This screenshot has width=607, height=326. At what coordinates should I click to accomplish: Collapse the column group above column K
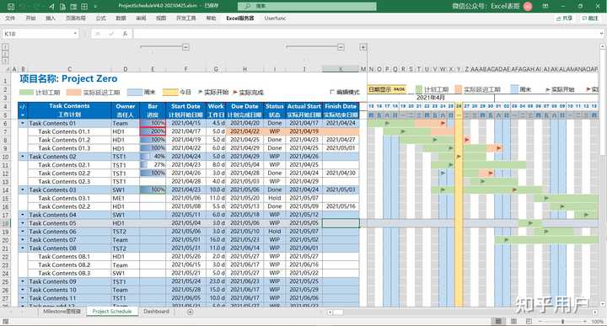(x=341, y=47)
